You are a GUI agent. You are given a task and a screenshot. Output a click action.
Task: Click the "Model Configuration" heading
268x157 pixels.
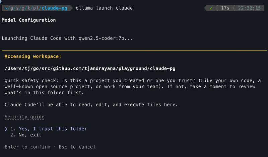(29, 20)
